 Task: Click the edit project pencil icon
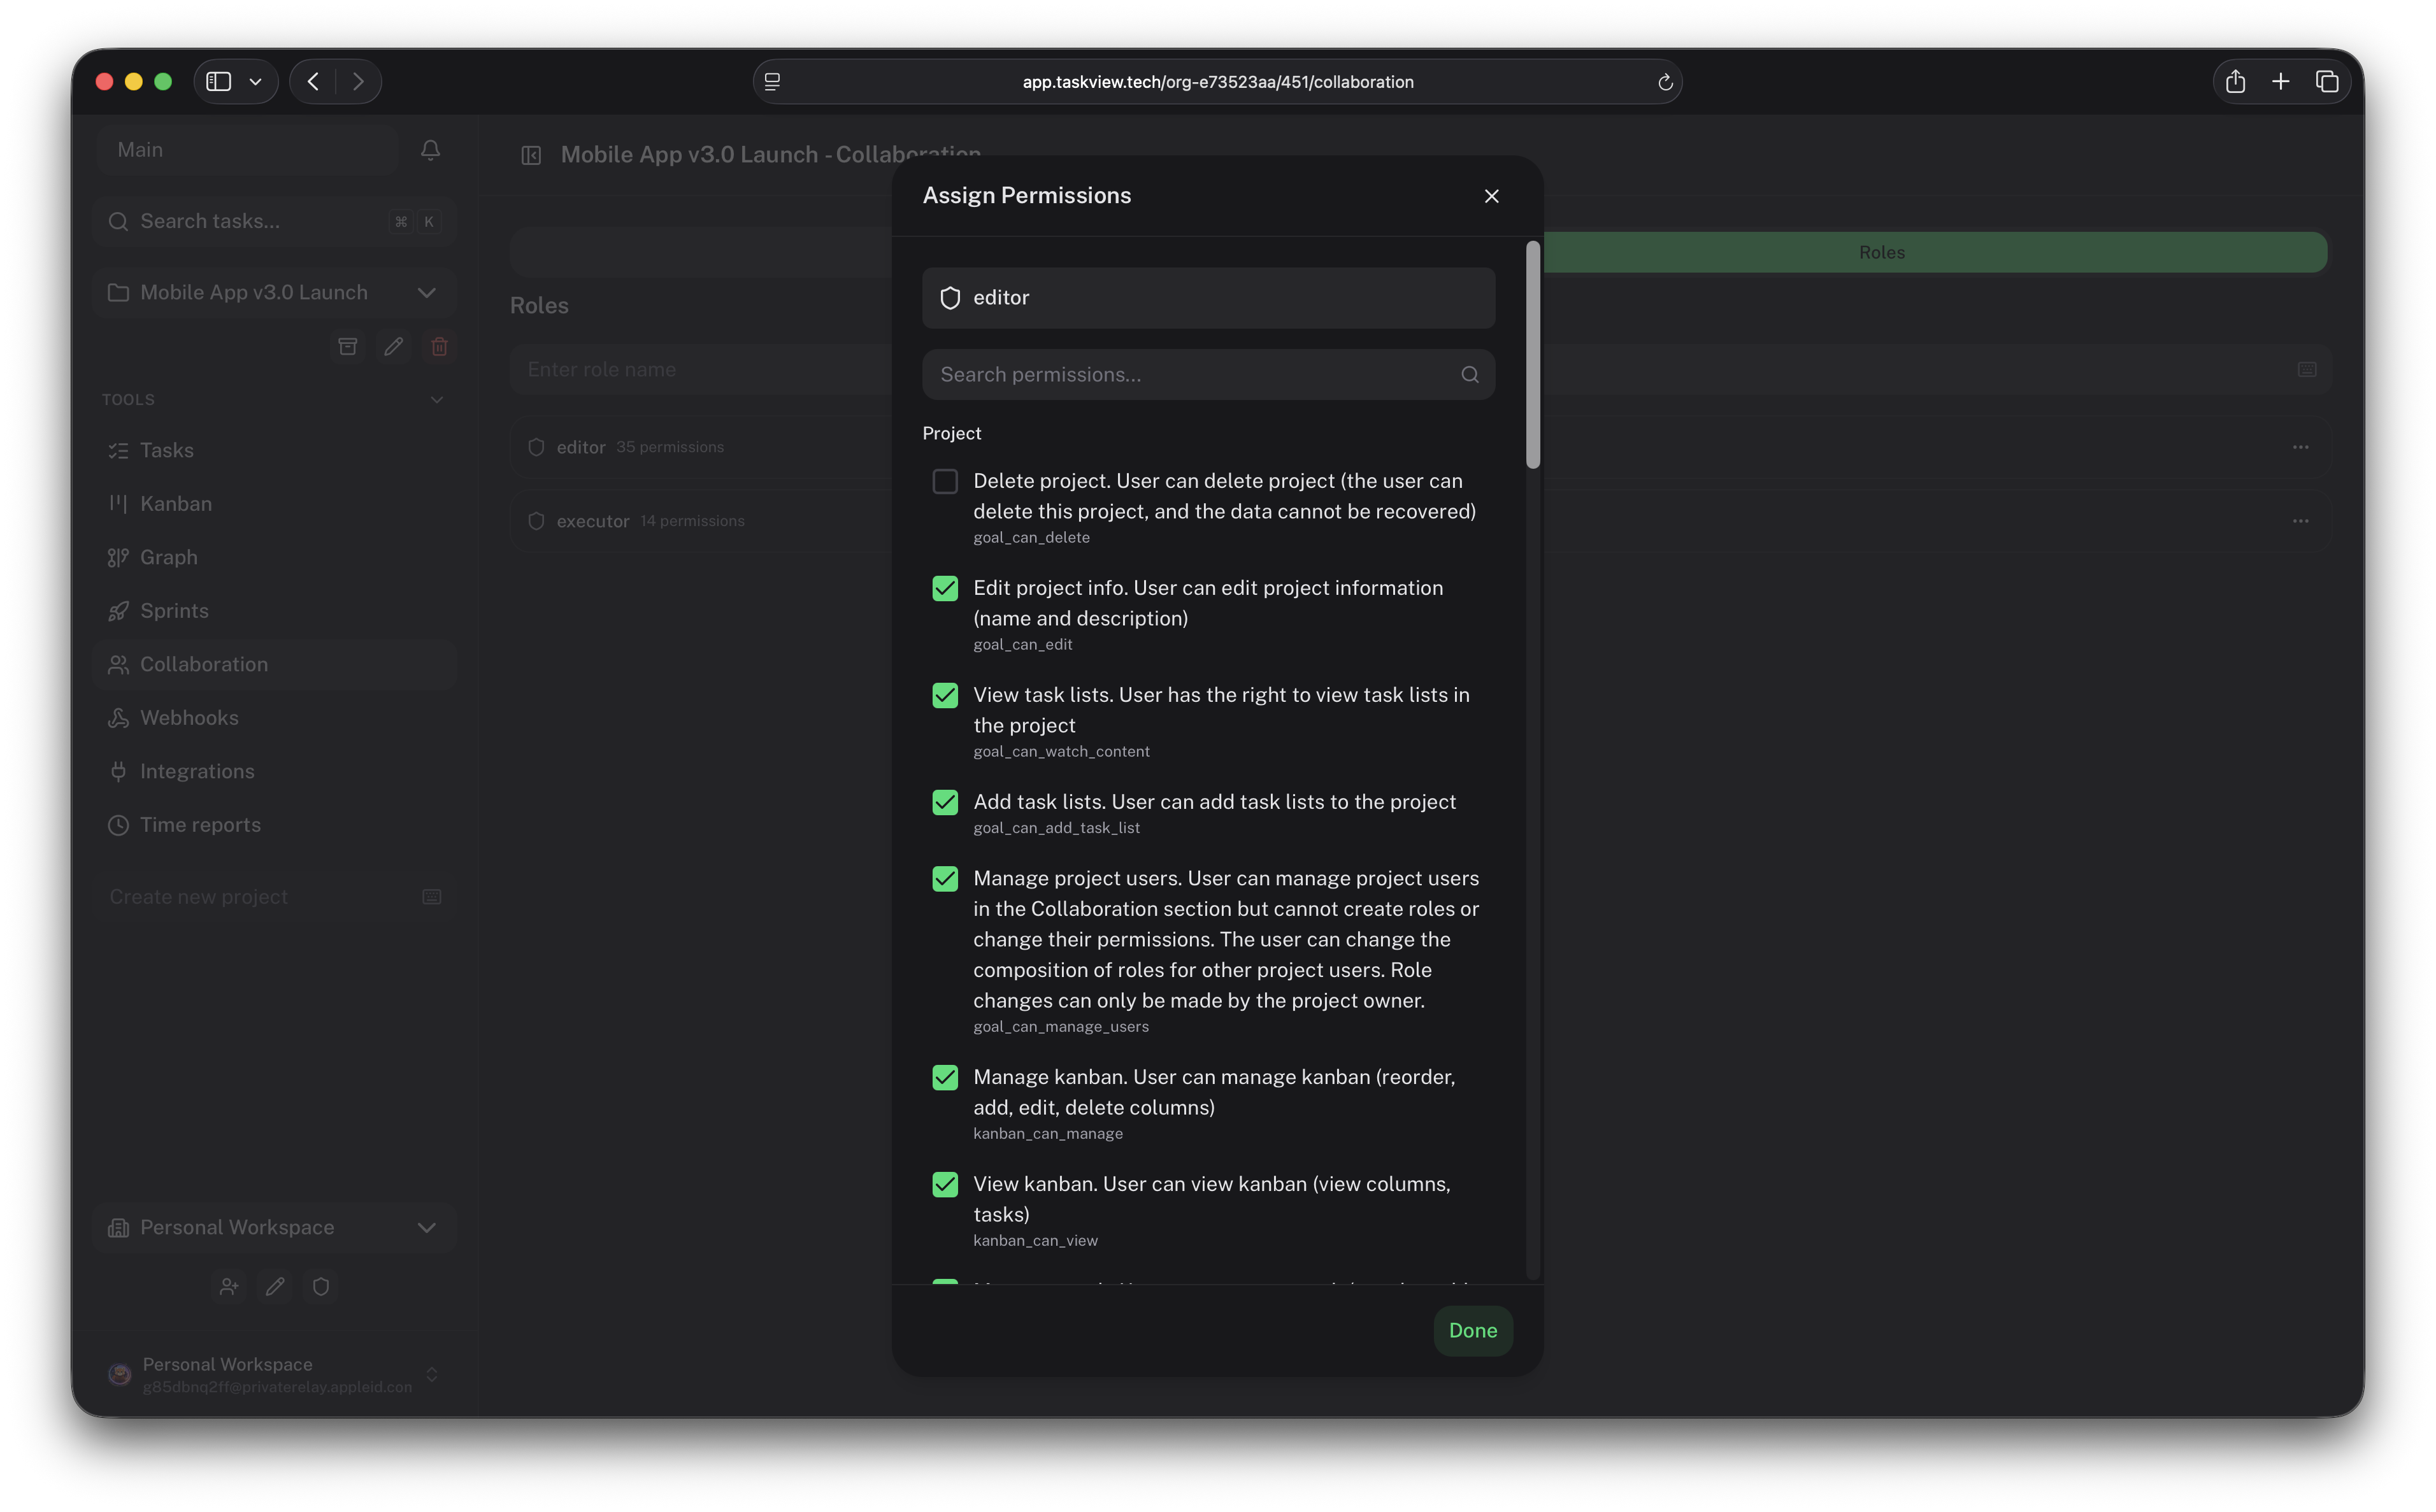393,346
